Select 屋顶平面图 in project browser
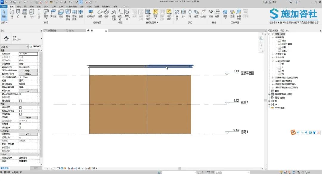The height and width of the screenshot is (181, 322). pyautogui.click(x=287, y=44)
